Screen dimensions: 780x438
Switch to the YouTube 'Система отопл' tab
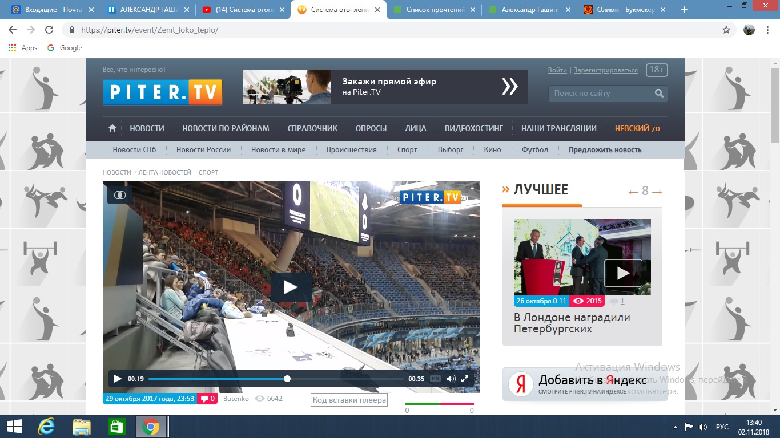coord(243,10)
